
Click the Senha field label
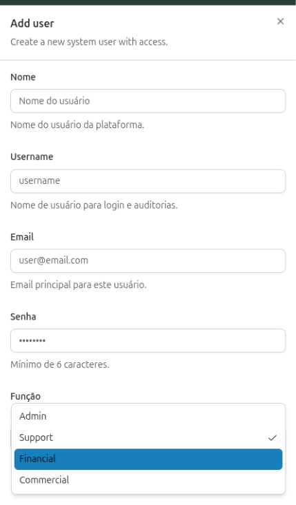click(23, 317)
